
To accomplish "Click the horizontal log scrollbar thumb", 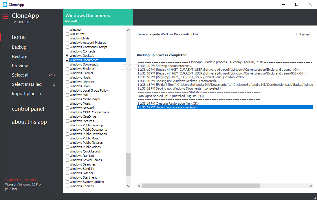I will click(200, 186).
